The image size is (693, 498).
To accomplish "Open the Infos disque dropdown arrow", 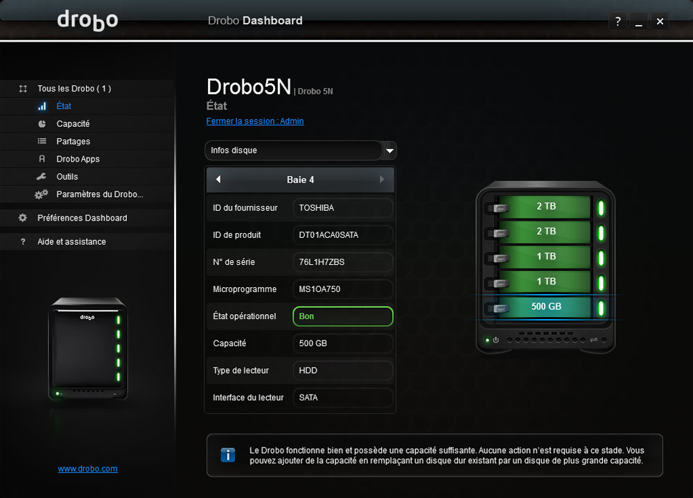I will 389,151.
